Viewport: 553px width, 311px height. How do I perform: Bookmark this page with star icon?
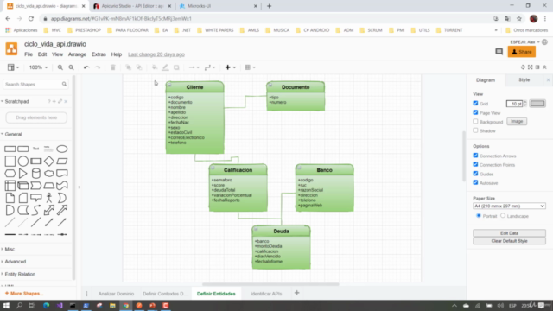click(x=519, y=19)
